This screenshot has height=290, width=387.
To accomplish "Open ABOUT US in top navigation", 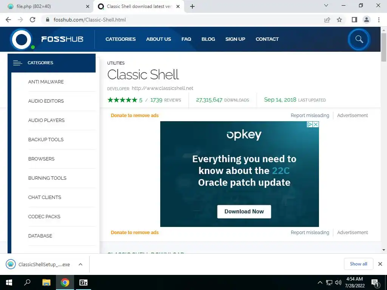I will click(158, 39).
